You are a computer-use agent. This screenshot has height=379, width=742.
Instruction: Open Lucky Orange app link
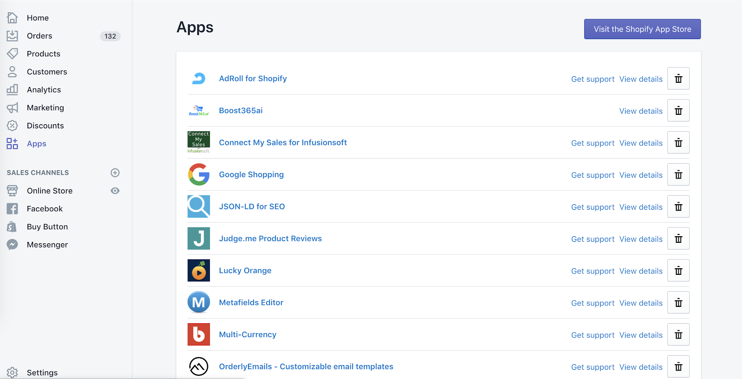pos(245,271)
